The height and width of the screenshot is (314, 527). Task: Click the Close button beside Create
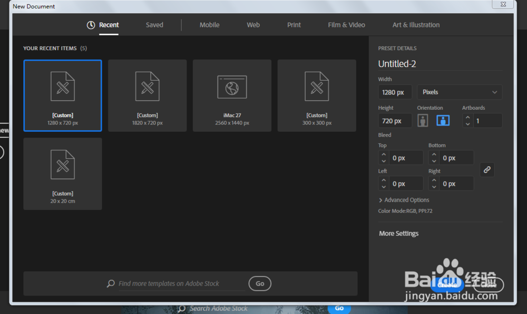(x=489, y=285)
